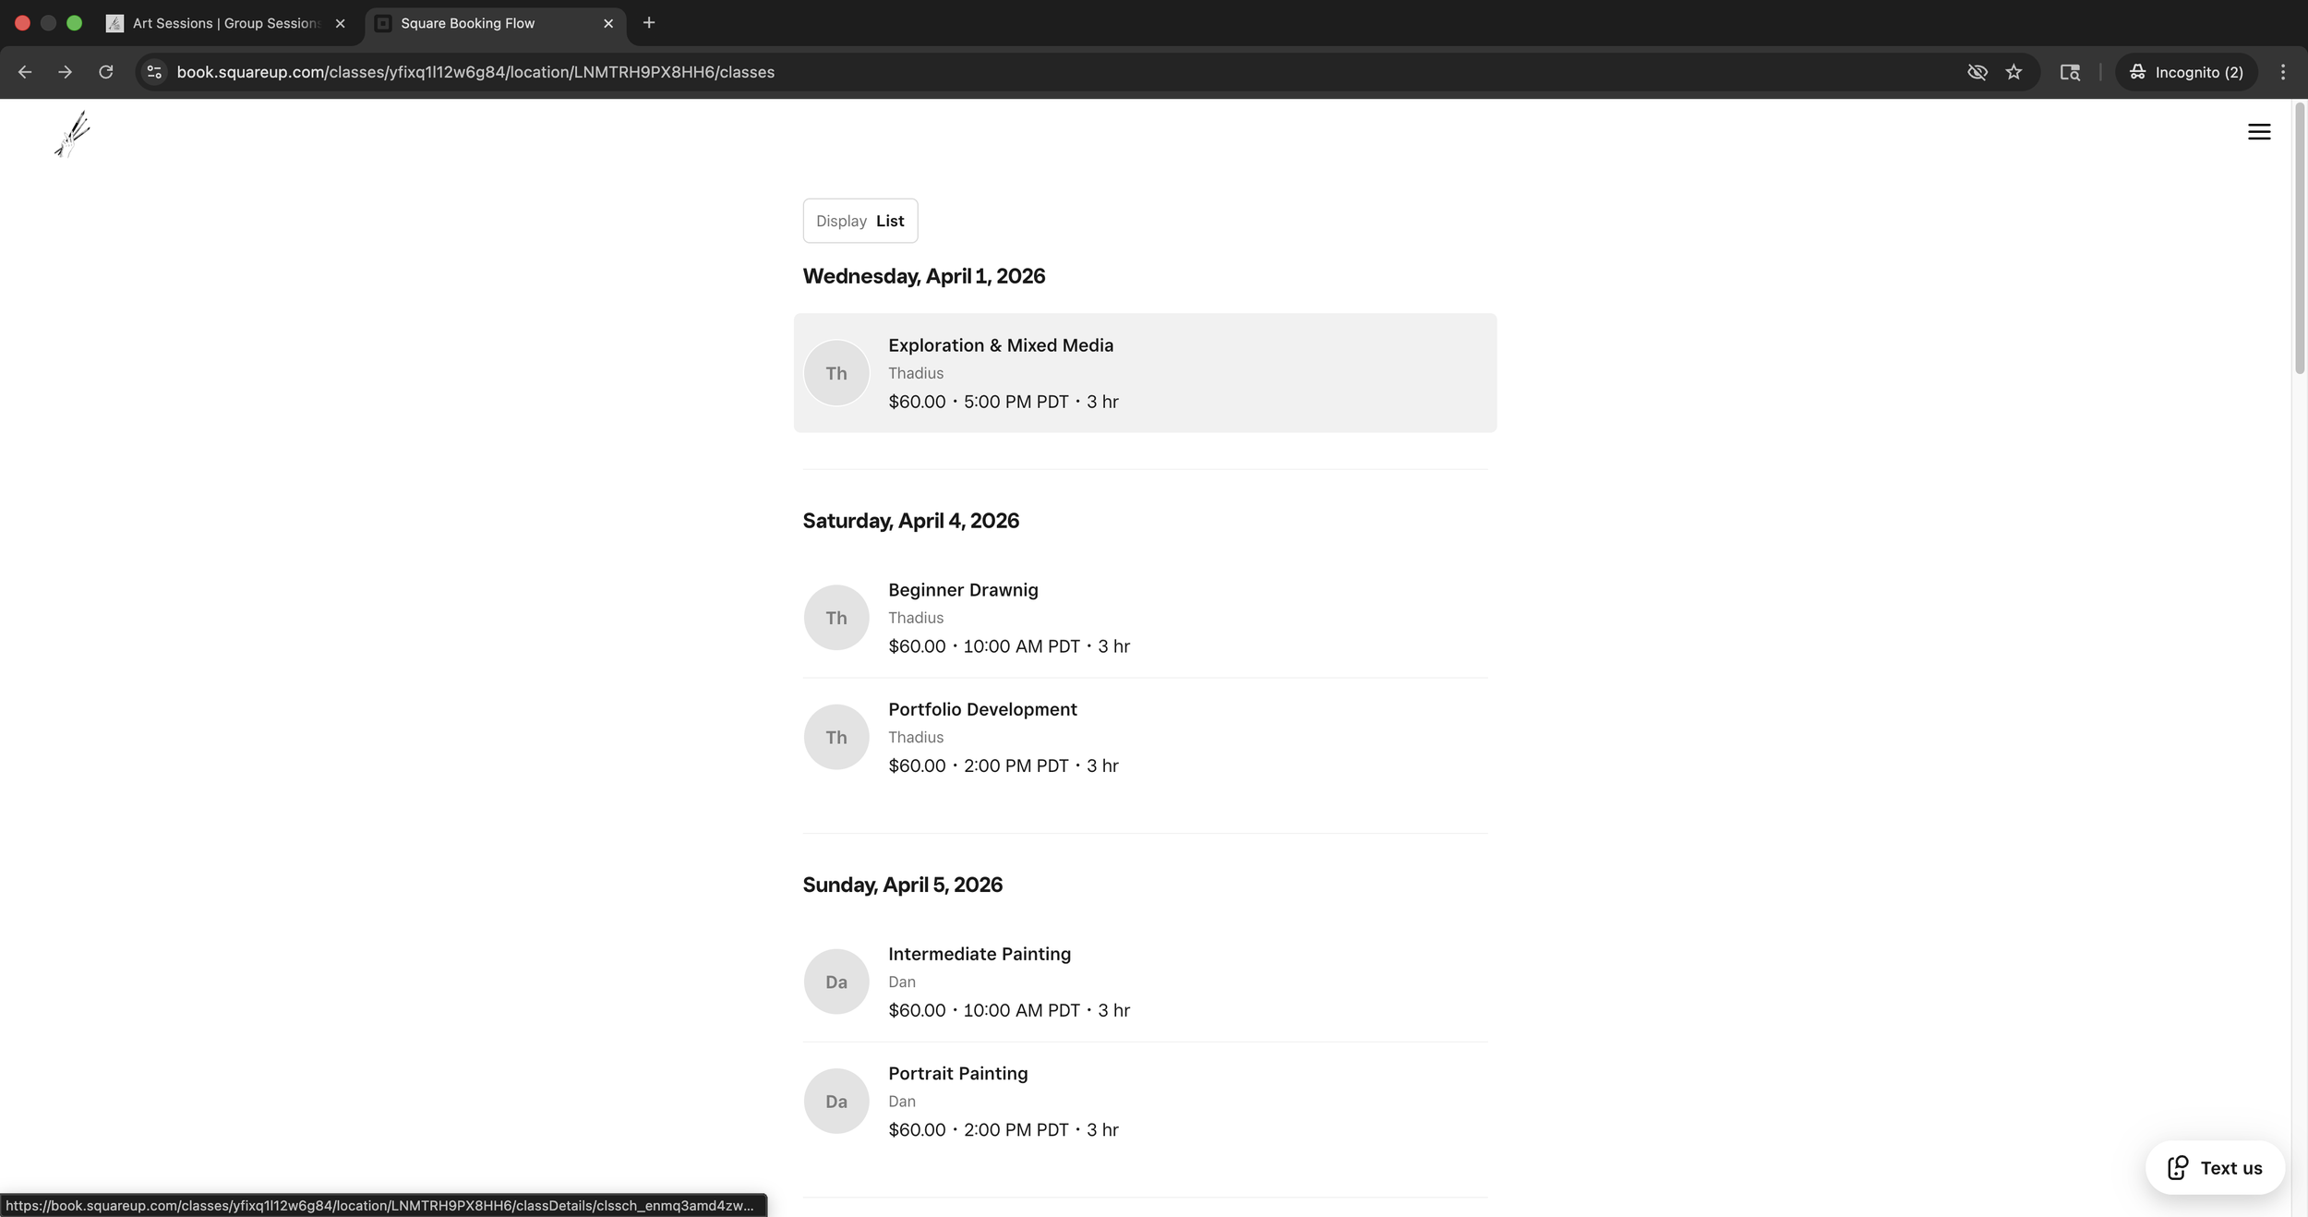Click the studio brush logo
The image size is (2308, 1217).
(72, 135)
